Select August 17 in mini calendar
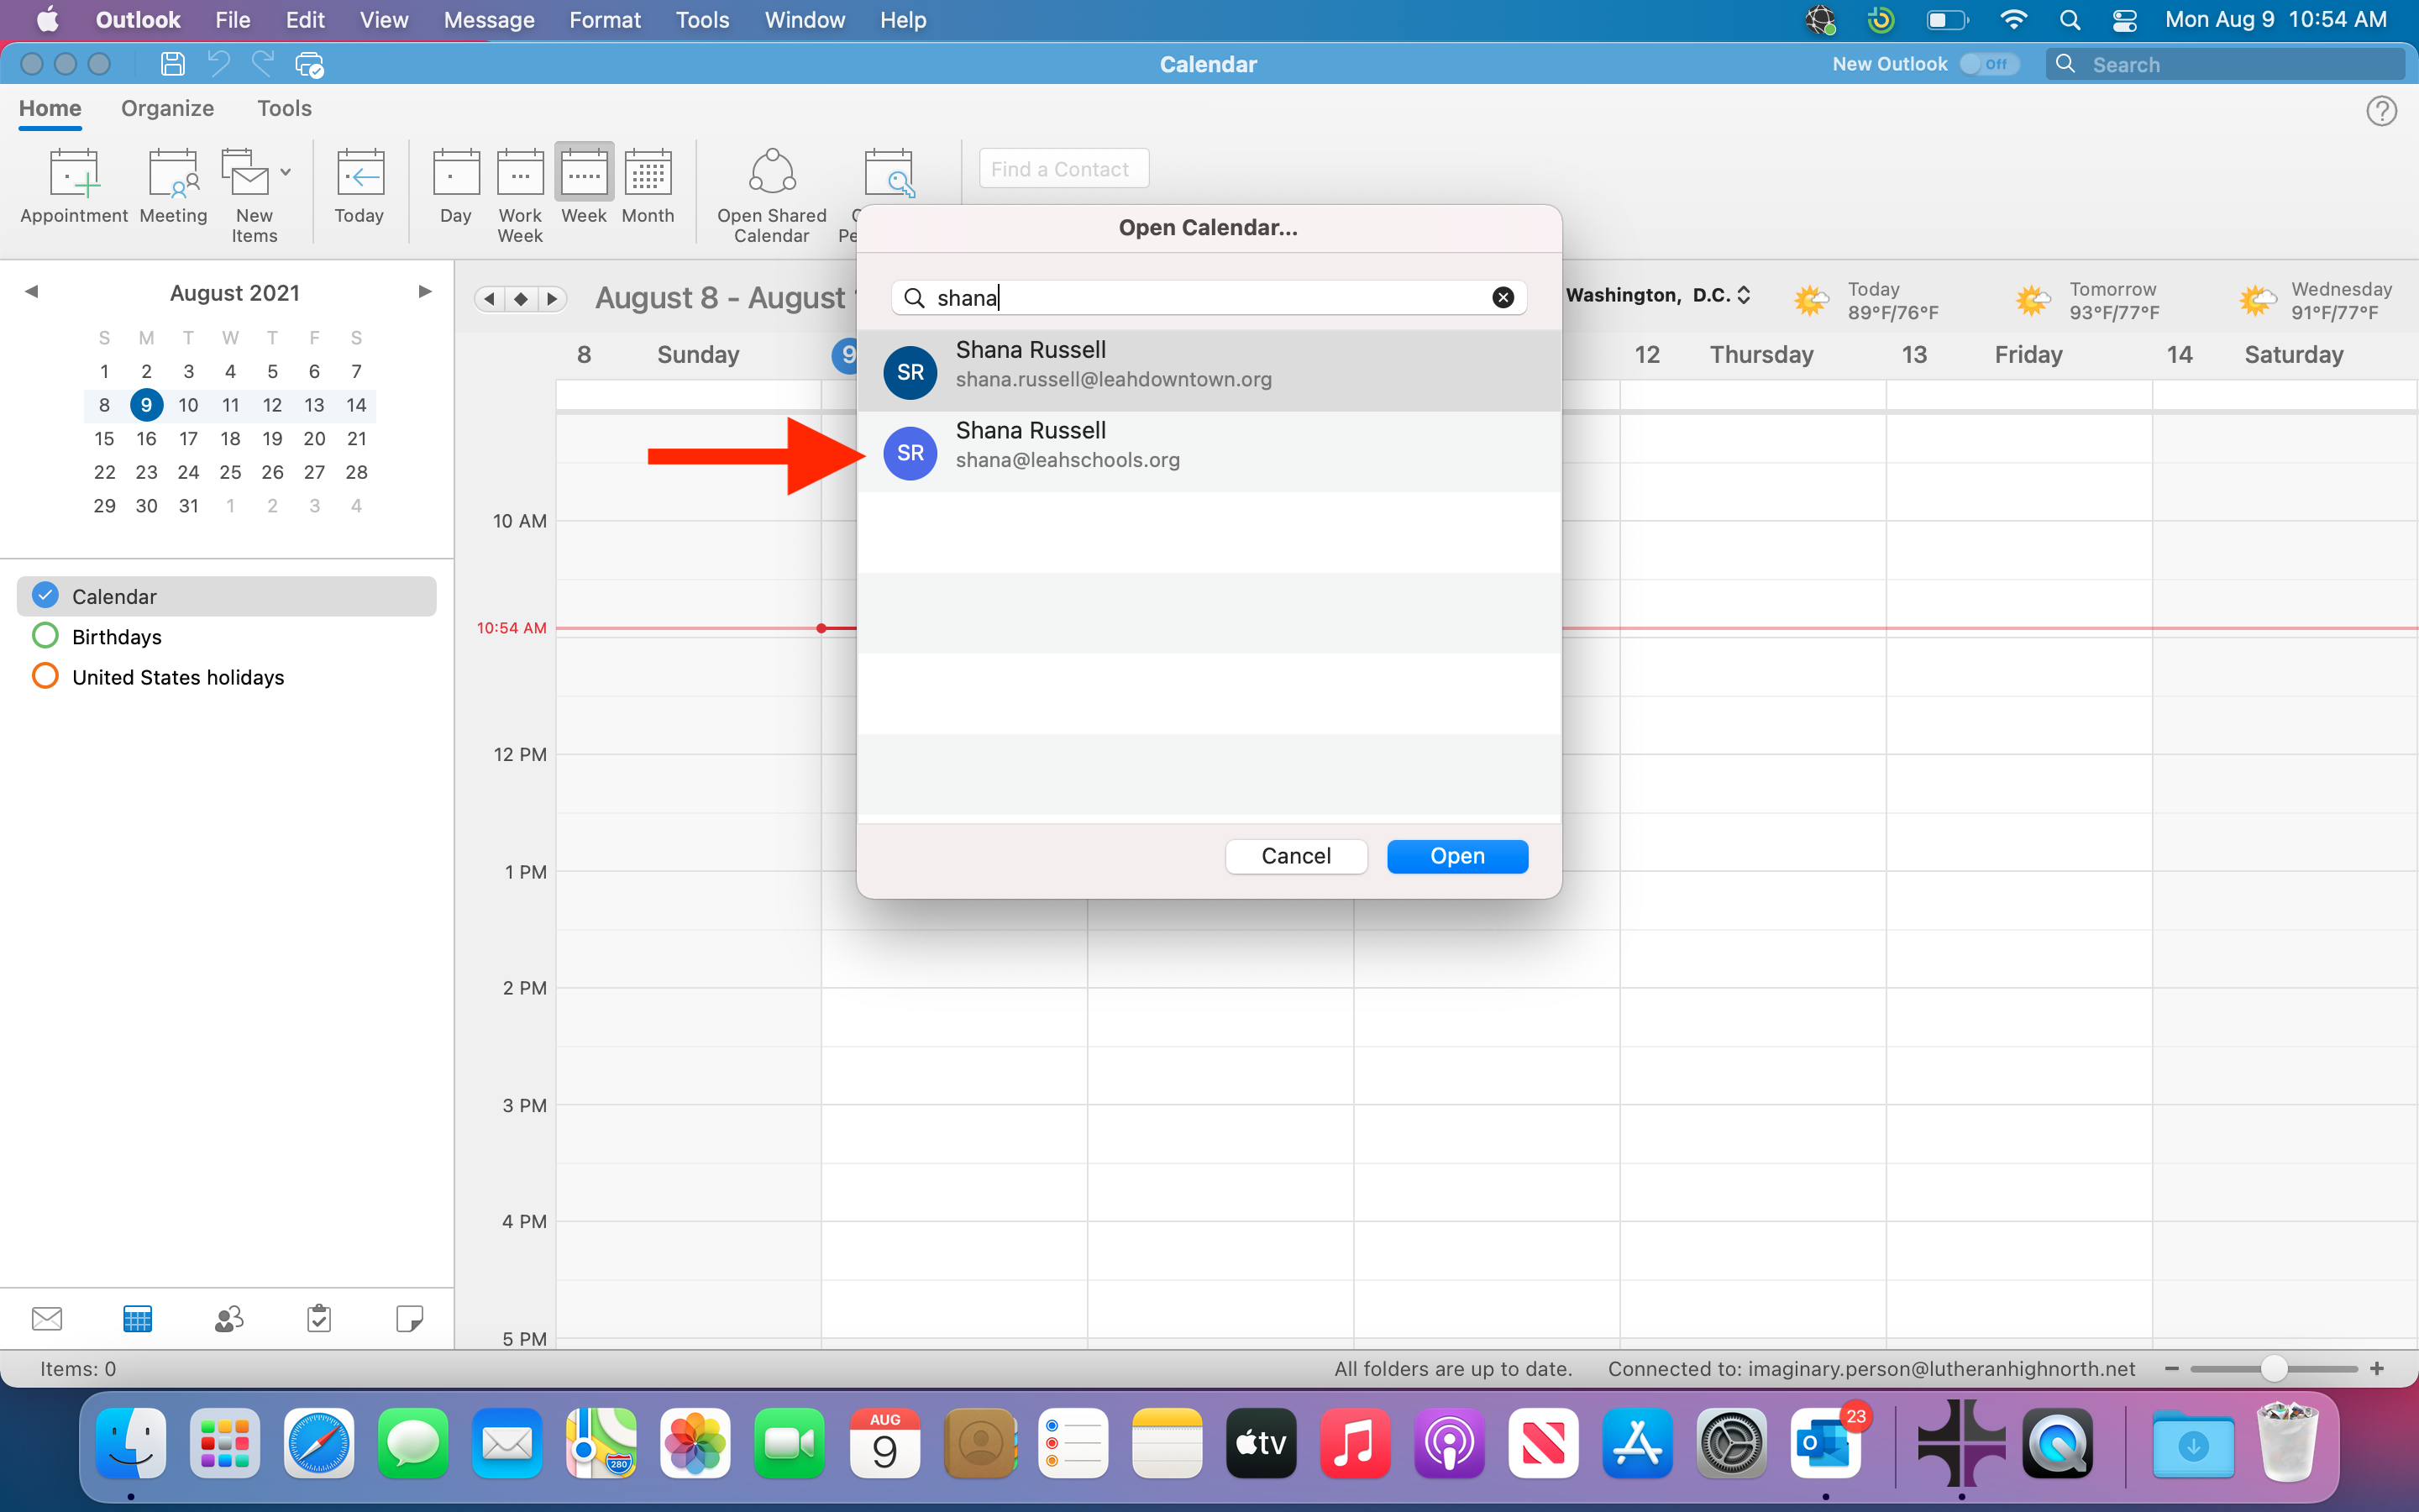This screenshot has height=1512, width=2419. pos(188,438)
